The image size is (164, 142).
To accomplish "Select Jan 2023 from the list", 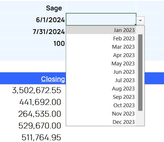I will (x=101, y=30).
